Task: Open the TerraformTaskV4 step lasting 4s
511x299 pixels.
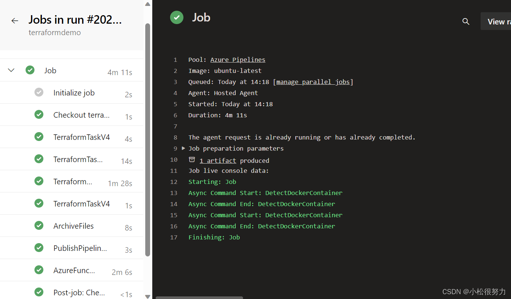Action: click(x=72, y=137)
